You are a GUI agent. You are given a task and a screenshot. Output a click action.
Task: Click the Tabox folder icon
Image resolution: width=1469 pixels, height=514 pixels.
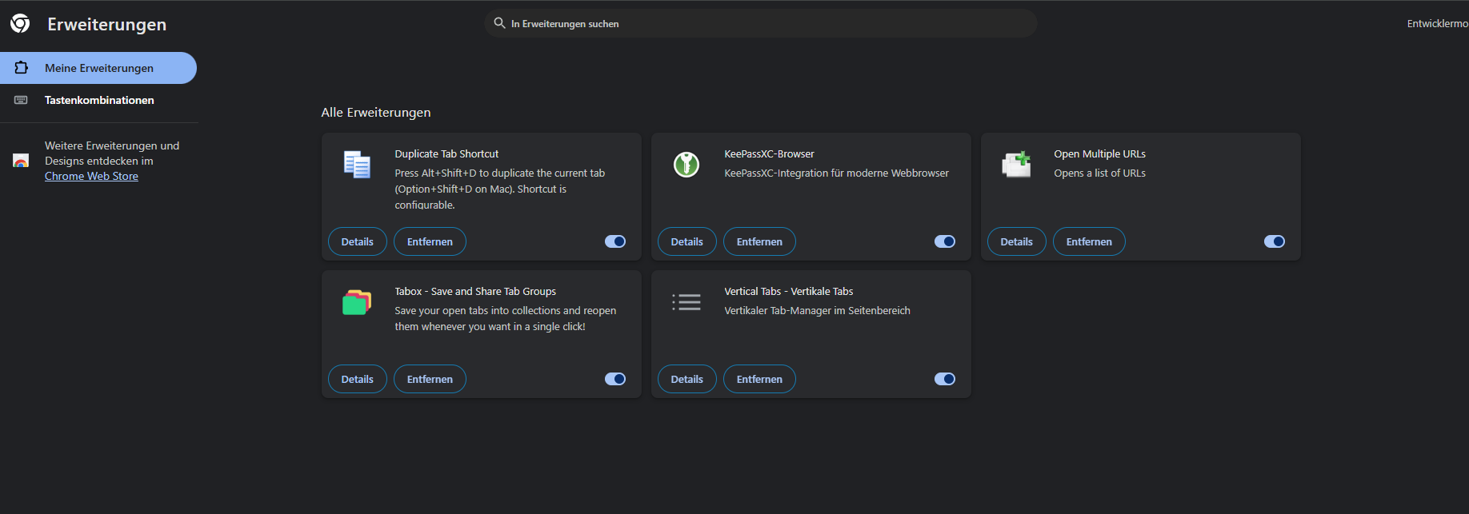point(357,302)
